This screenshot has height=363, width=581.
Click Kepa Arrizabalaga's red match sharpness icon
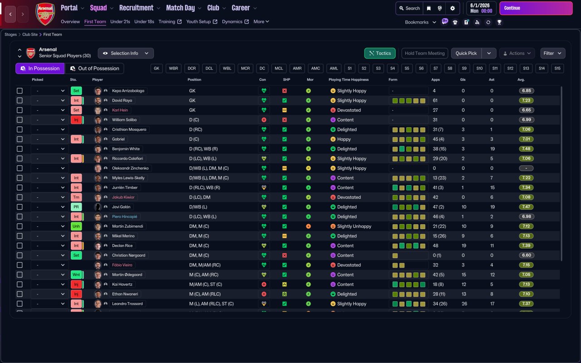point(285,91)
